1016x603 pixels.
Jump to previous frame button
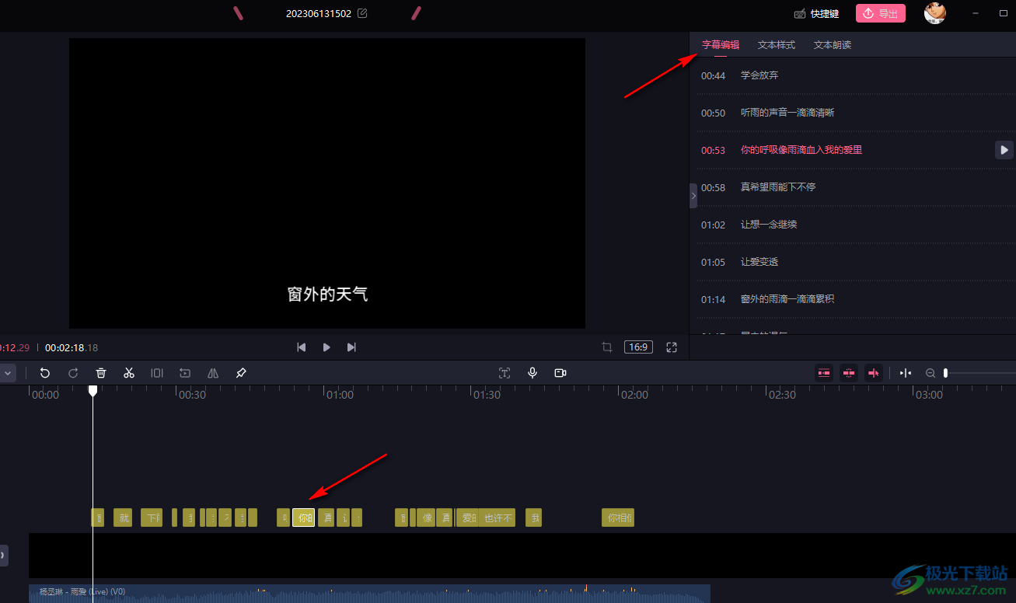click(x=302, y=347)
